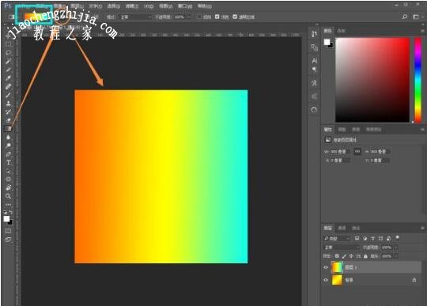Viewport: 427px width, 306px height.
Task: Select the Eraser tool
Action: (9, 120)
